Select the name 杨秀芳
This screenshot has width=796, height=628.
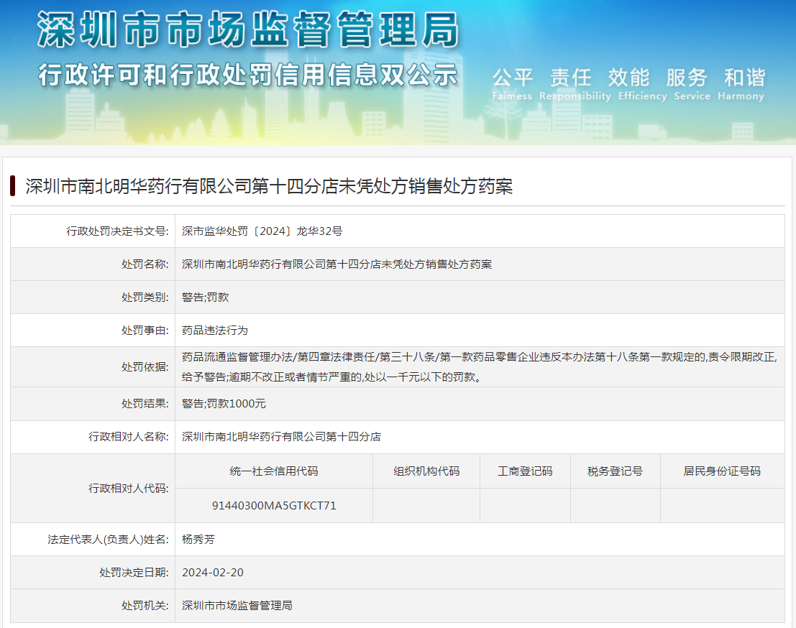pyautogui.click(x=198, y=539)
